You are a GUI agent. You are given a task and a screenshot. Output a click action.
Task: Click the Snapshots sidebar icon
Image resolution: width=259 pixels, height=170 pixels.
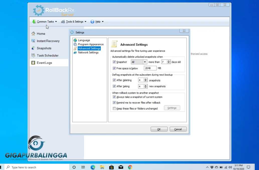point(33,48)
